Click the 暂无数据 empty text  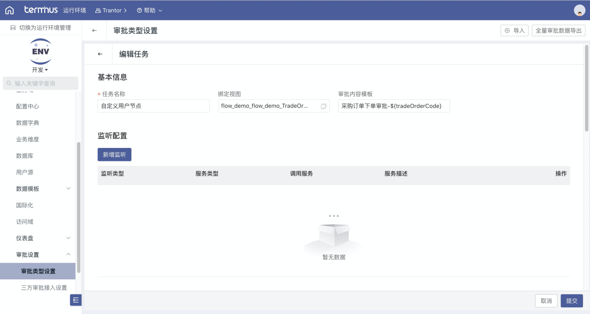(334, 257)
